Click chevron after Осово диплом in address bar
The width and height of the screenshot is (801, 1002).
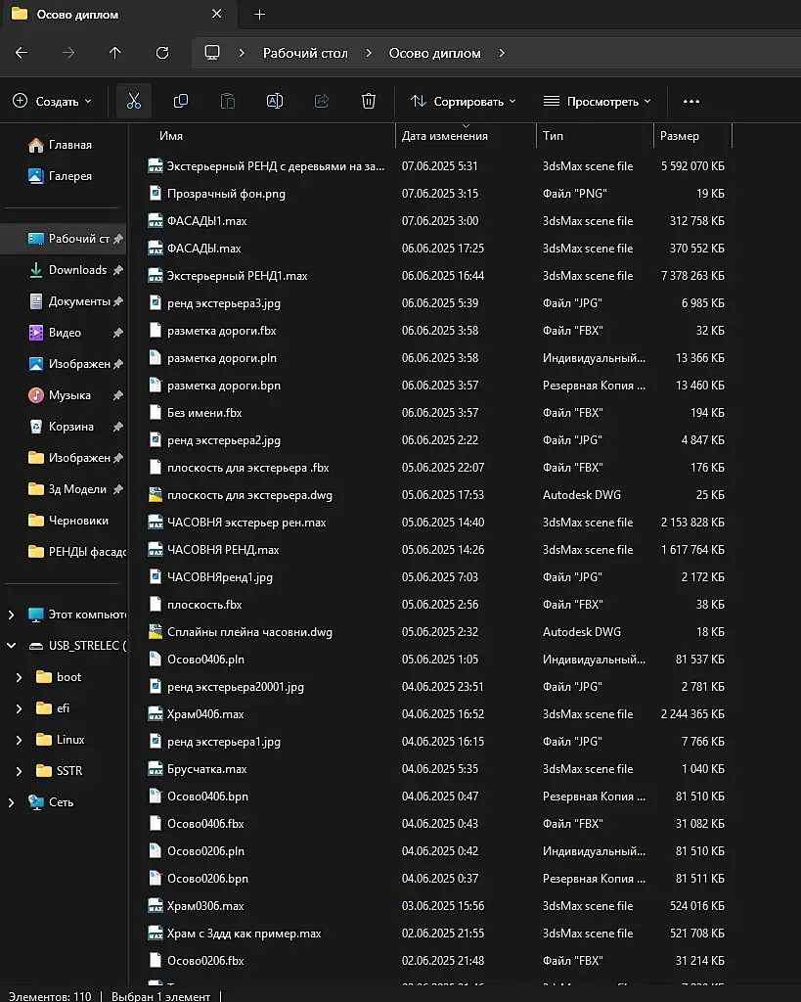pos(502,53)
